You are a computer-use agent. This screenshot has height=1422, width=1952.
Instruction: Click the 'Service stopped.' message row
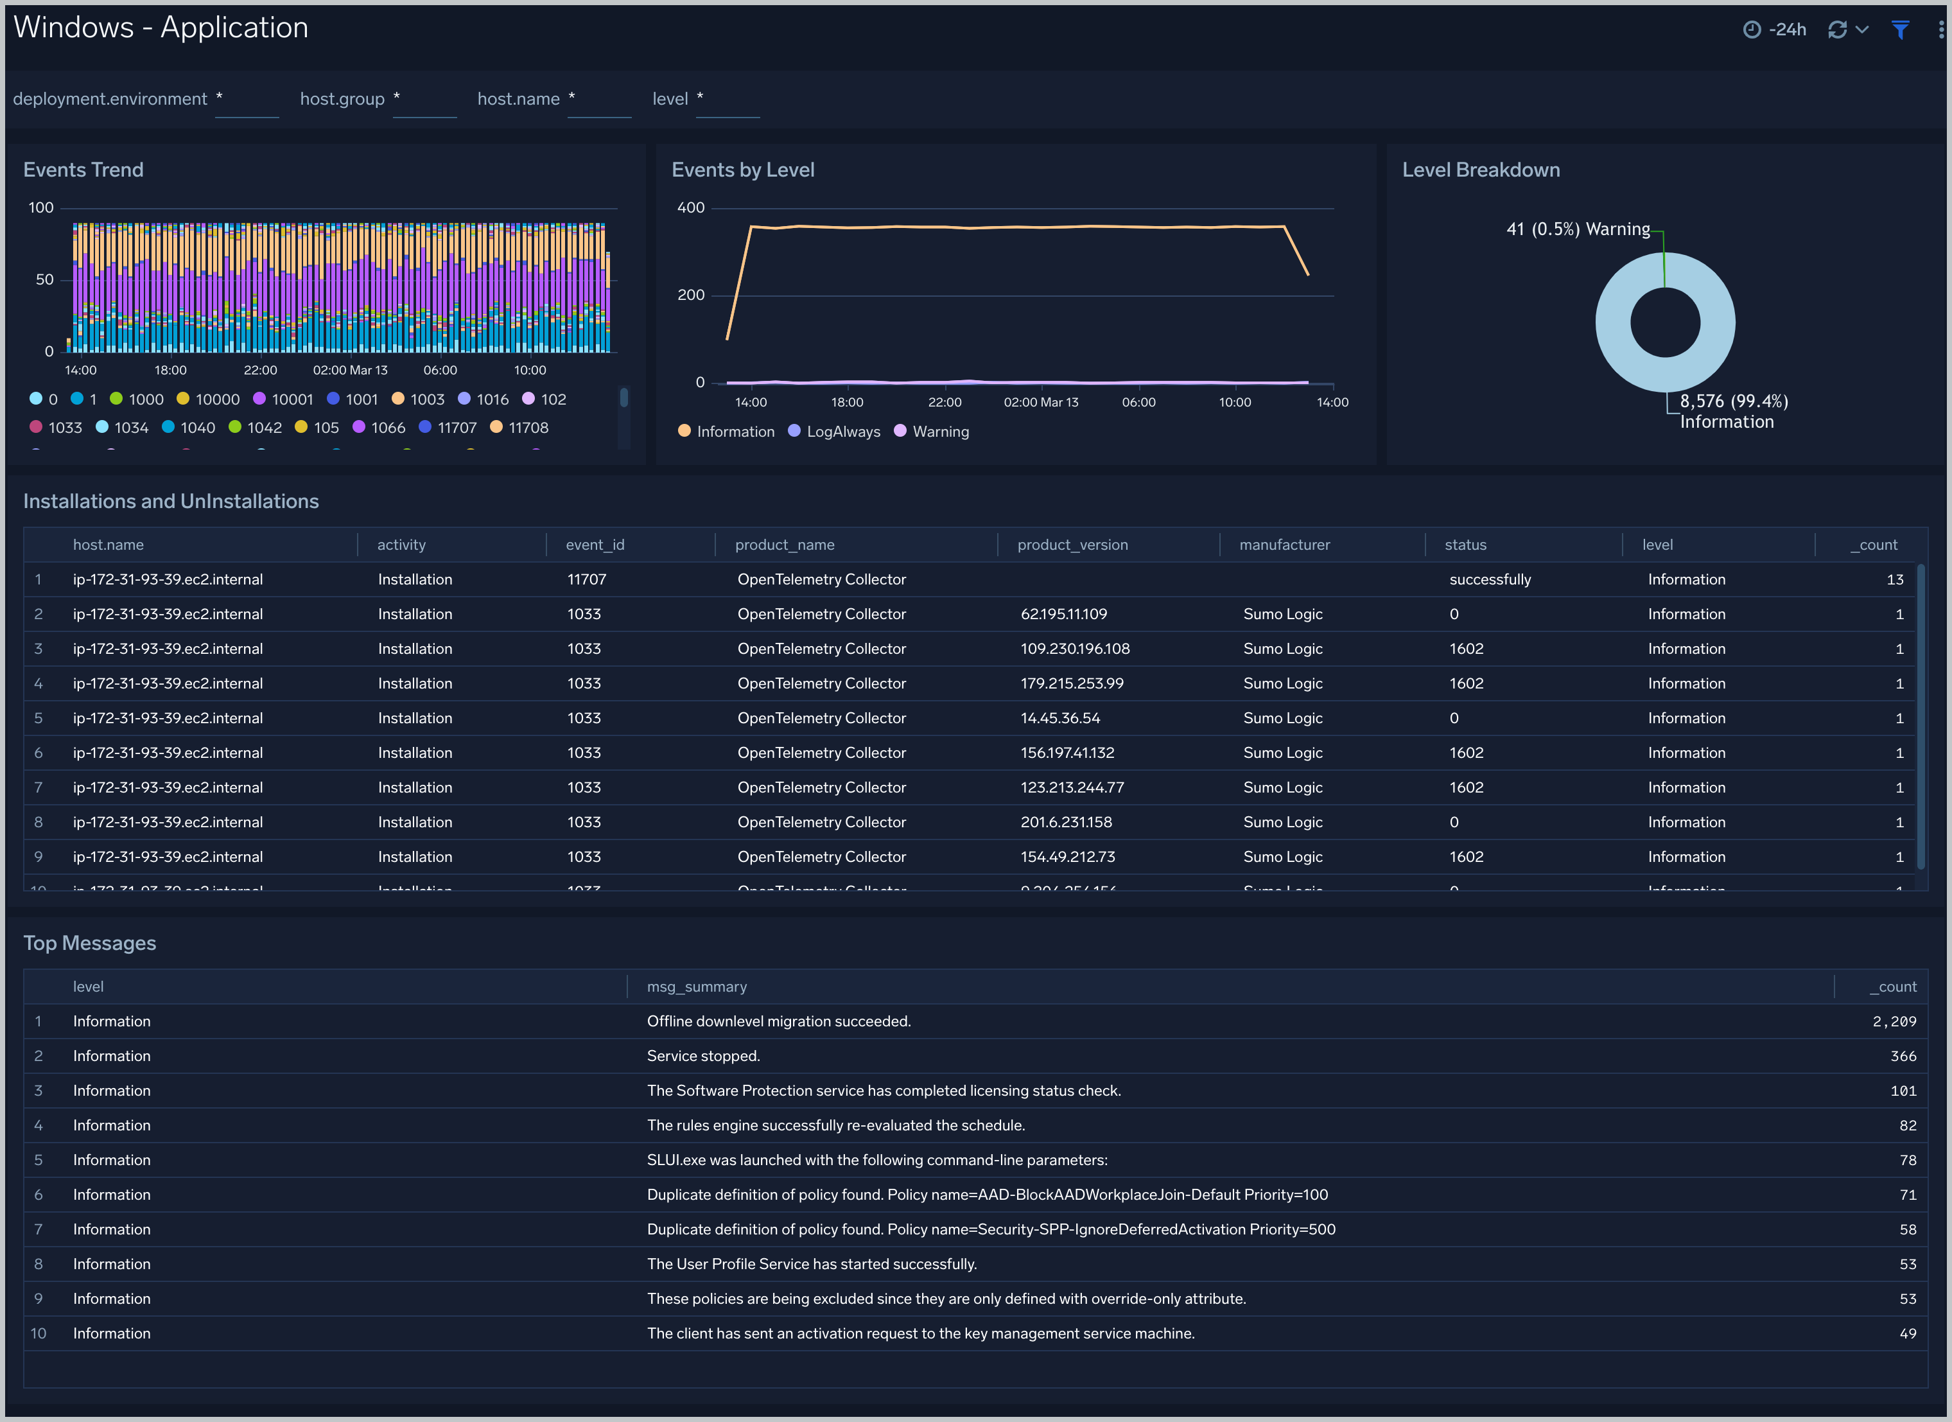tap(975, 1056)
